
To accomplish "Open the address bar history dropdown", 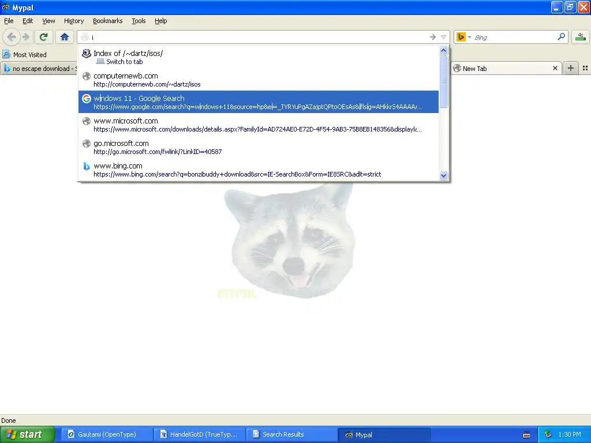I will (444, 37).
